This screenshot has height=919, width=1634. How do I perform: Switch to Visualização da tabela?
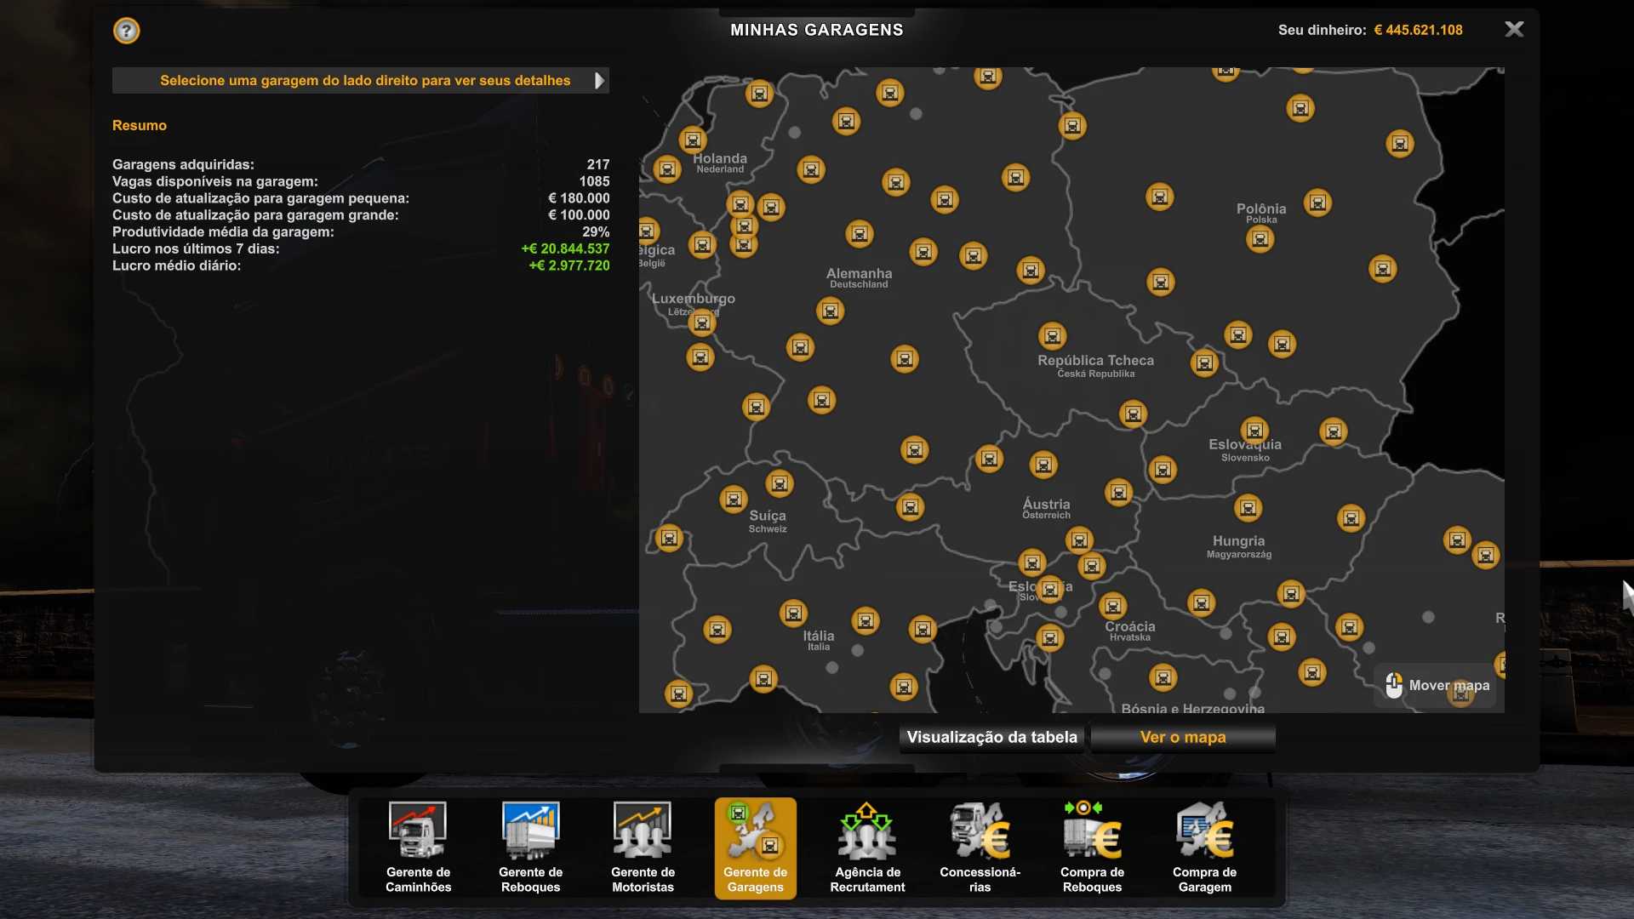coord(991,738)
